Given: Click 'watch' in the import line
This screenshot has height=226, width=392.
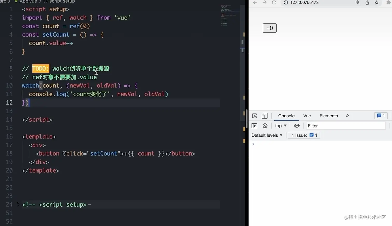Looking at the screenshot, I should coord(78,18).
